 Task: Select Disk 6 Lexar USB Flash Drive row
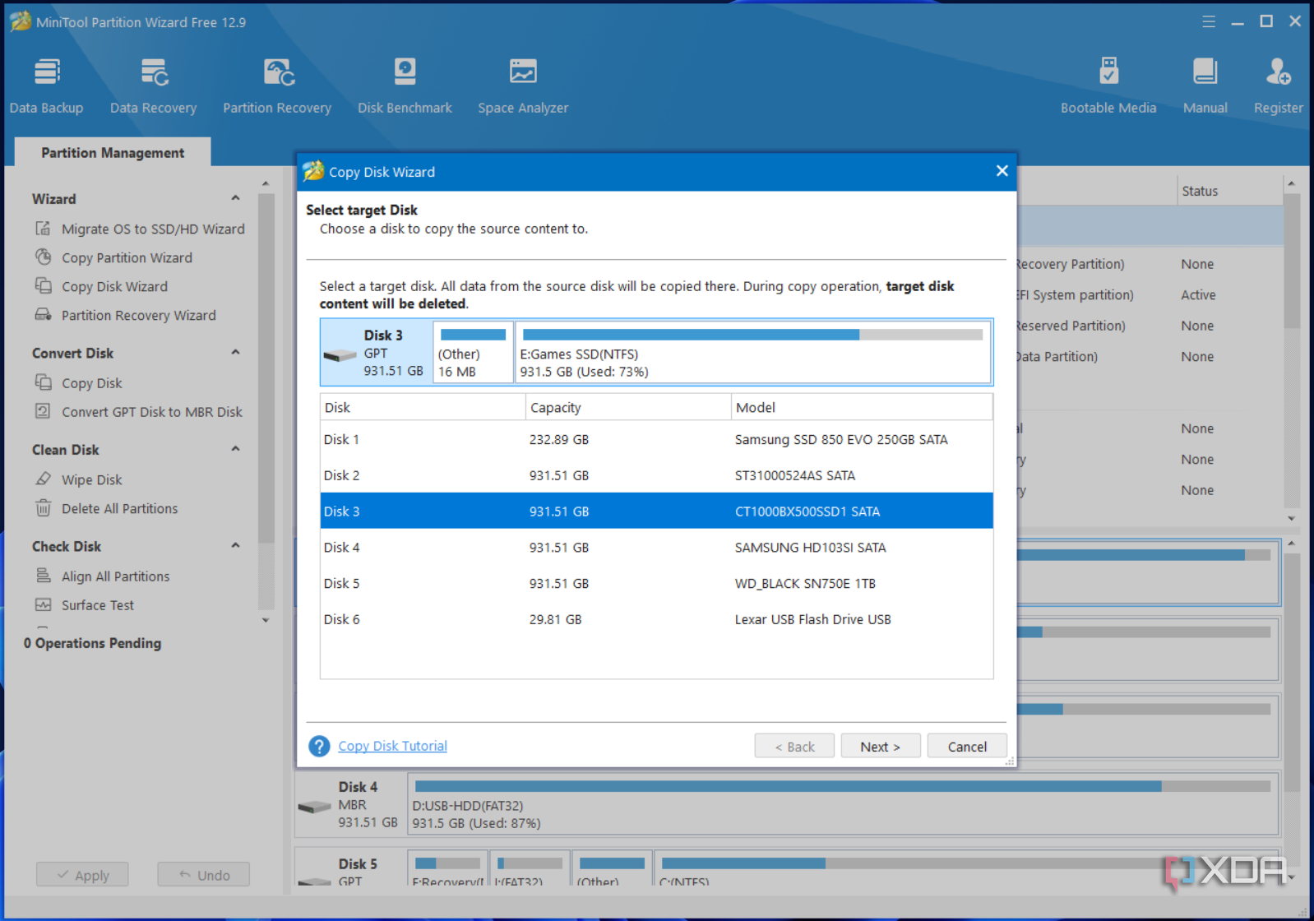point(656,619)
